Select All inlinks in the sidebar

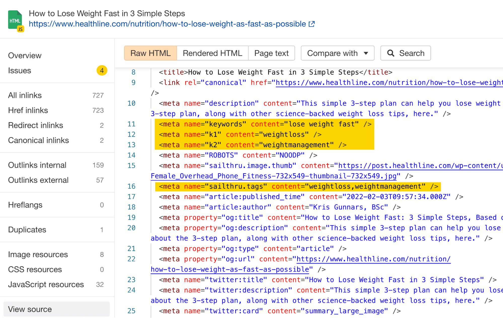pos(25,95)
